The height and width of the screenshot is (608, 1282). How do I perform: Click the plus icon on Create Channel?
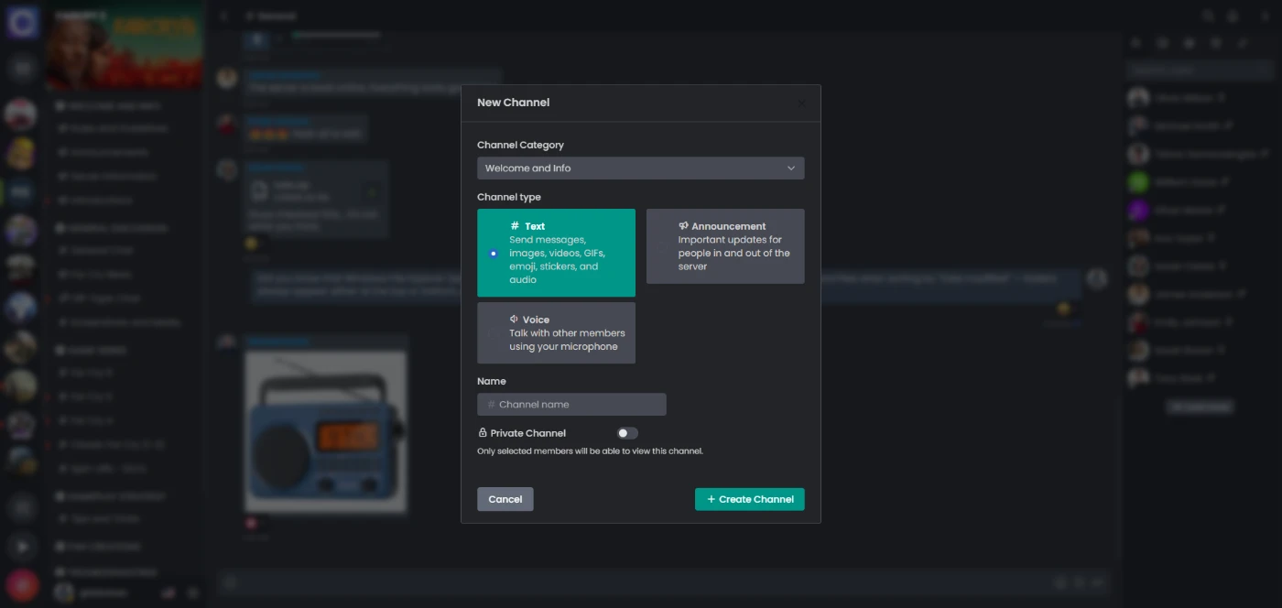[711, 499]
